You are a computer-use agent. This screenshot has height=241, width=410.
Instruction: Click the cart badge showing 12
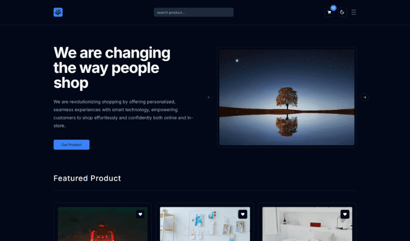(333, 8)
